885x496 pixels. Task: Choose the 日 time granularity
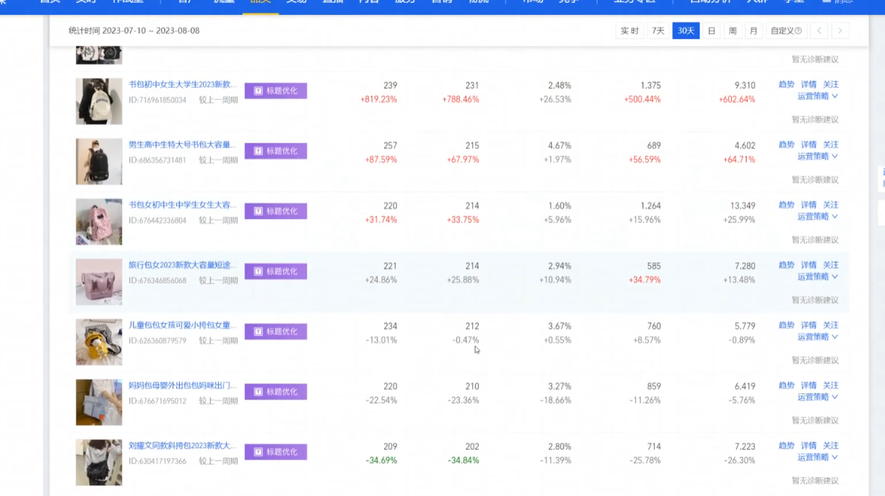[x=711, y=31]
